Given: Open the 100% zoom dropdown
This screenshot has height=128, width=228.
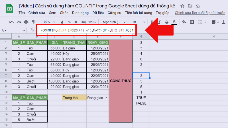Looking at the screenshot, I should click(48, 22).
